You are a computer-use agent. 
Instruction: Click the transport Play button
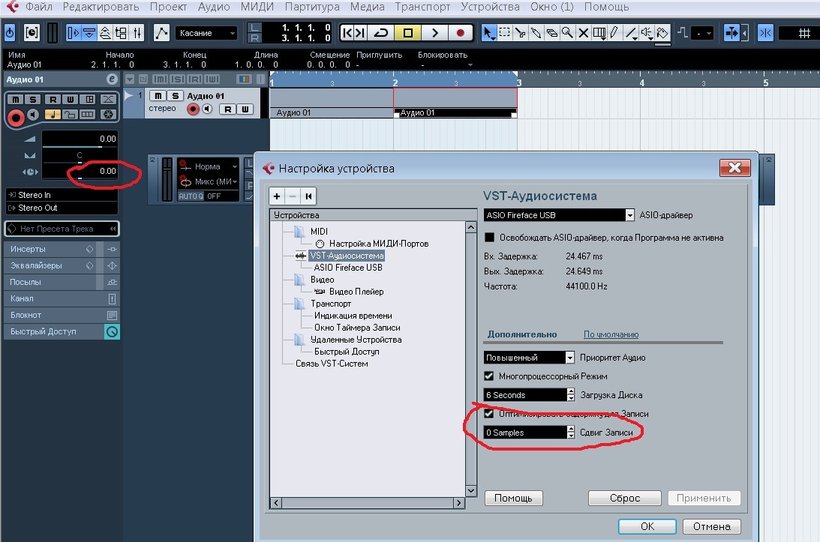click(x=434, y=33)
